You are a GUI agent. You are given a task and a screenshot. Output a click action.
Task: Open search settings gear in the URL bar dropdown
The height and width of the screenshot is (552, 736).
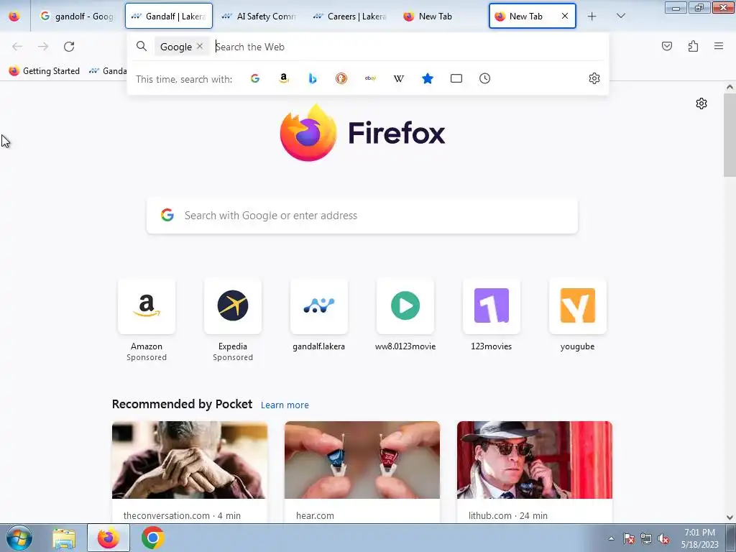click(x=594, y=78)
